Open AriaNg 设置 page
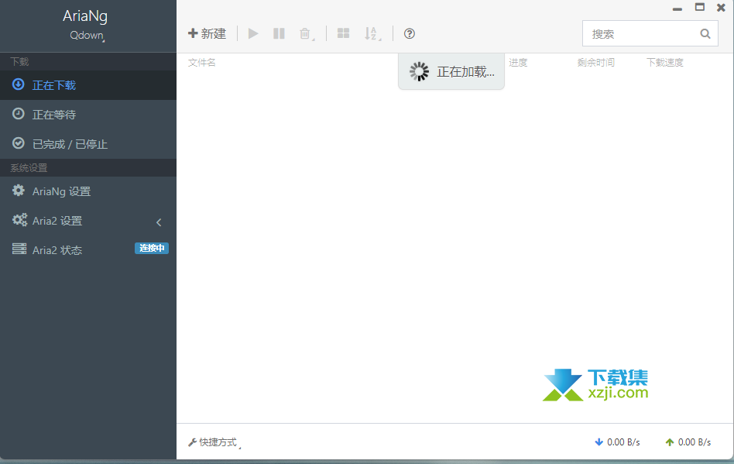This screenshot has height=464, width=734. 88,191
